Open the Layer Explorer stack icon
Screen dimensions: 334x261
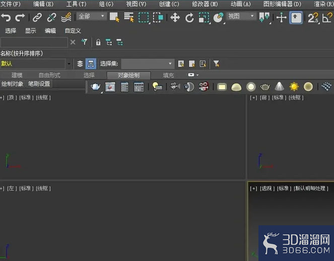[x=80, y=63]
